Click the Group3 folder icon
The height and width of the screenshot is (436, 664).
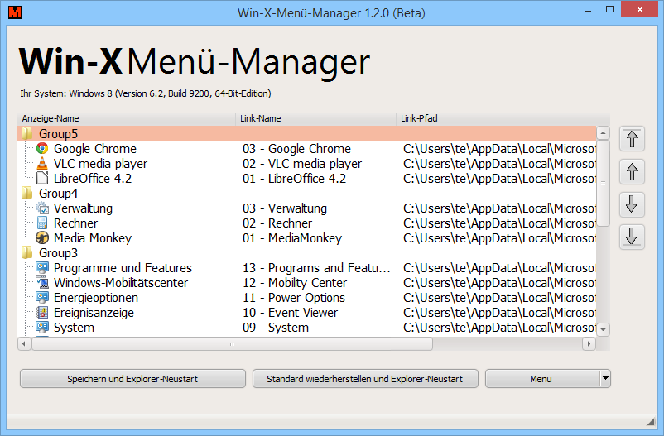tap(27, 252)
